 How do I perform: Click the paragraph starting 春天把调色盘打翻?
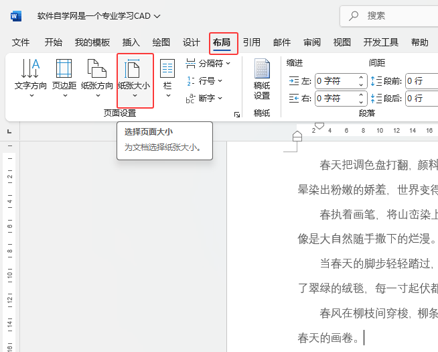379,165
